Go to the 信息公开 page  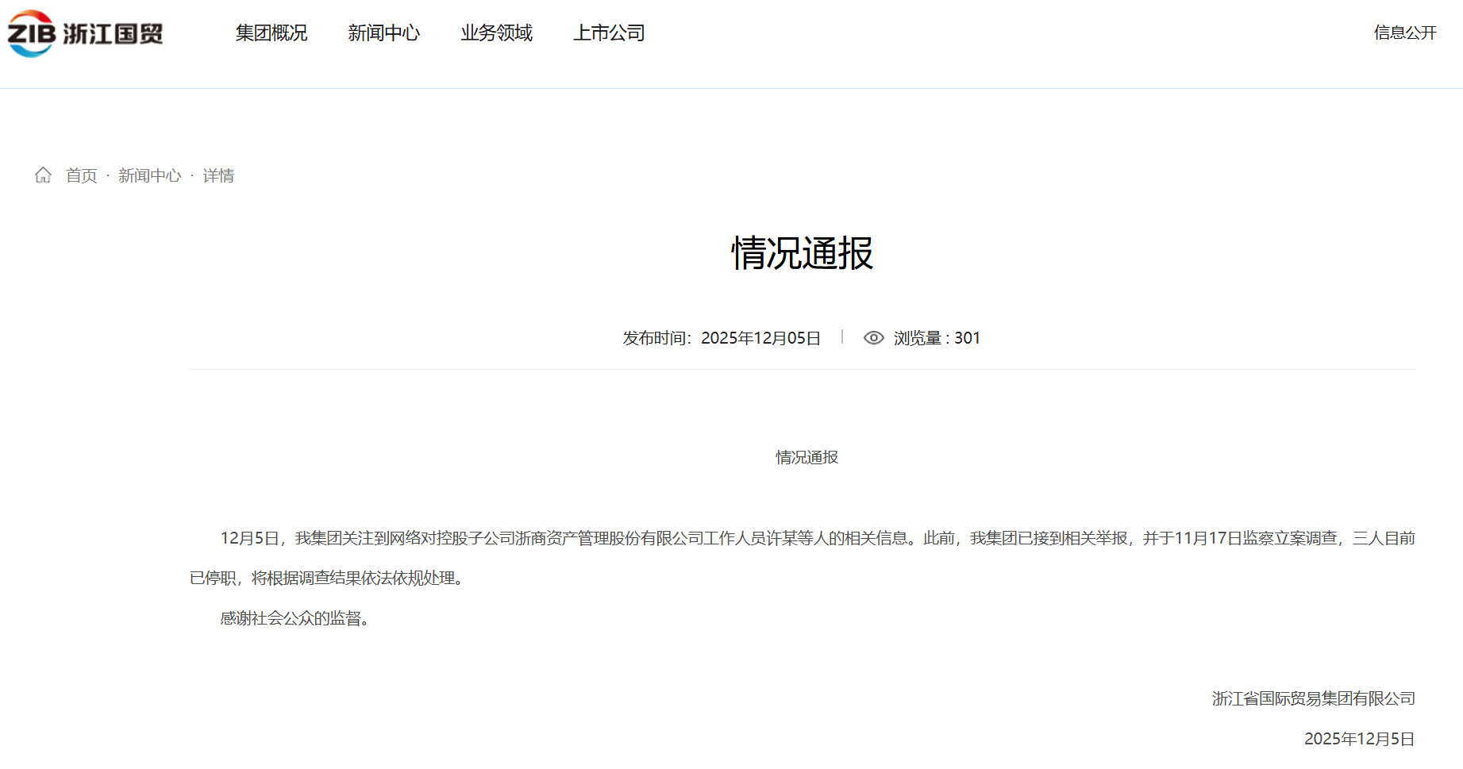pyautogui.click(x=1404, y=33)
